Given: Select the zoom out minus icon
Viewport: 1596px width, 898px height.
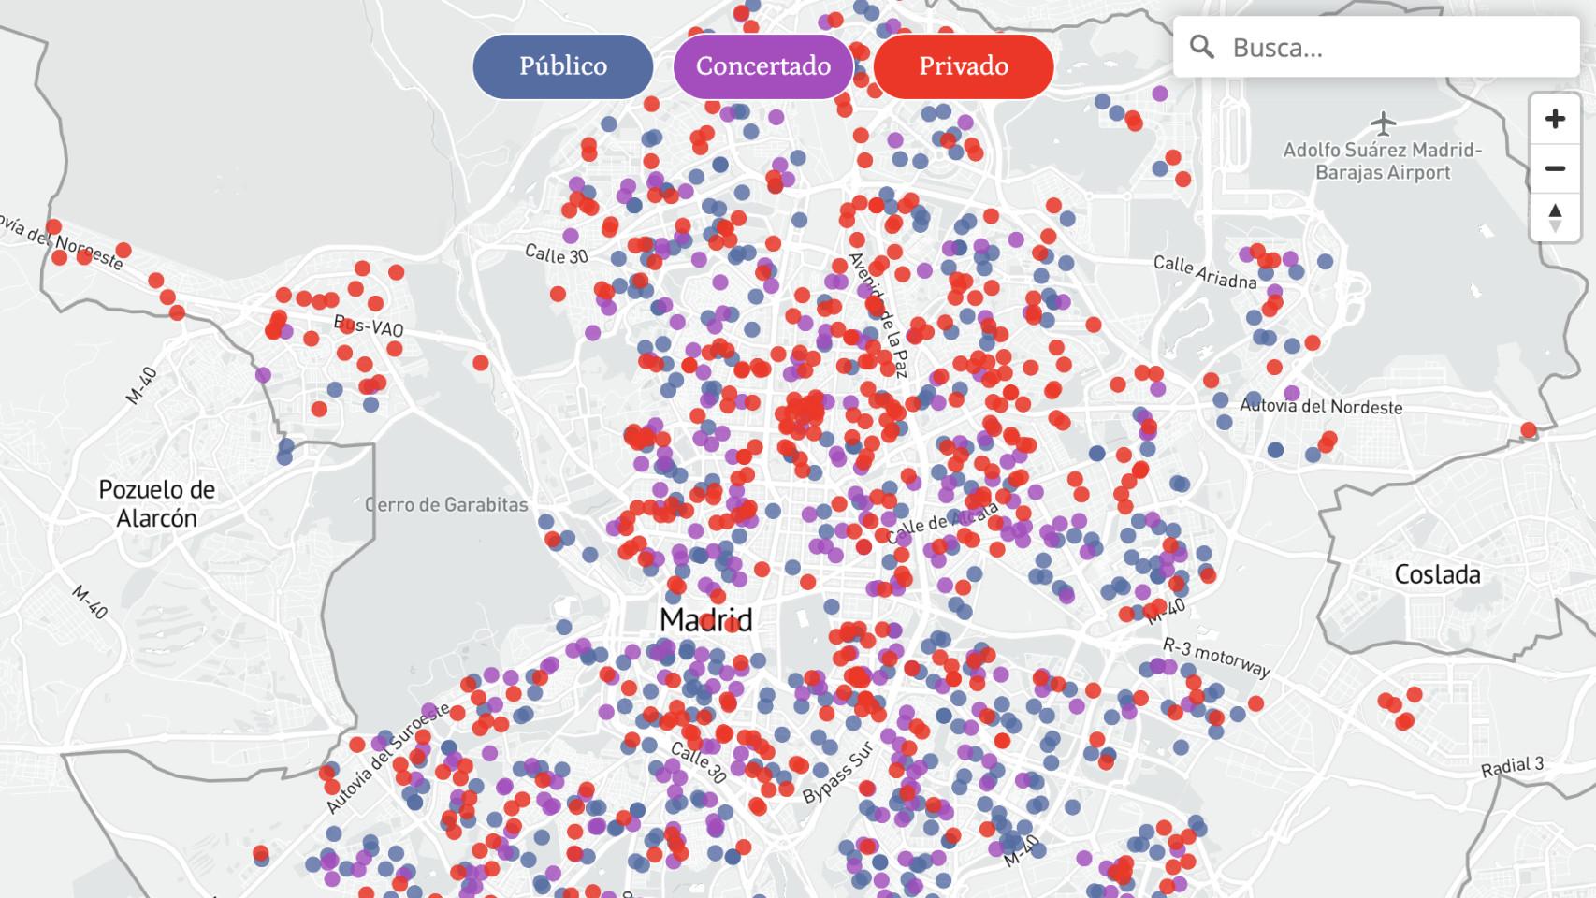Looking at the screenshot, I should pos(1554,169).
